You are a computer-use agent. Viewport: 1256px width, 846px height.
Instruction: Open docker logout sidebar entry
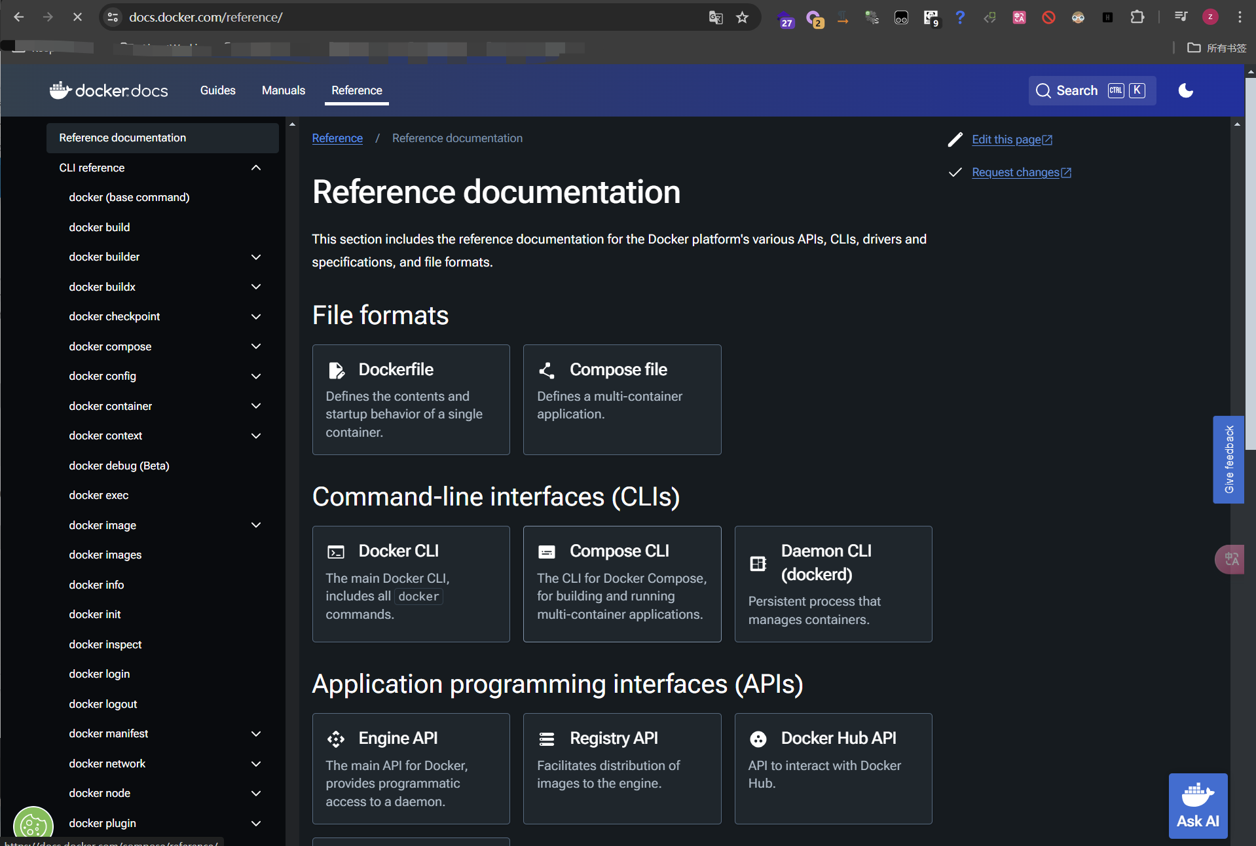click(103, 704)
